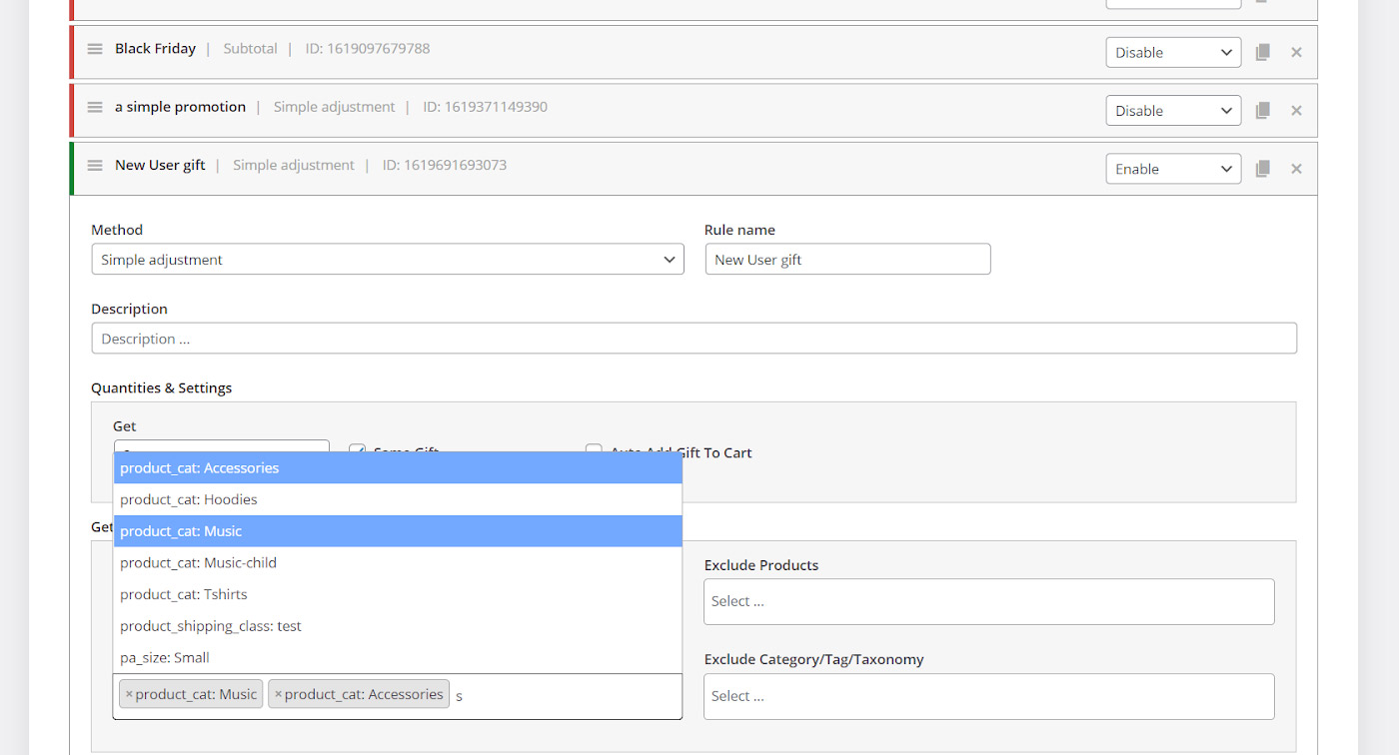This screenshot has height=755, width=1399.
Task: Duplicate the a simple promotion rule
Action: [1263, 111]
